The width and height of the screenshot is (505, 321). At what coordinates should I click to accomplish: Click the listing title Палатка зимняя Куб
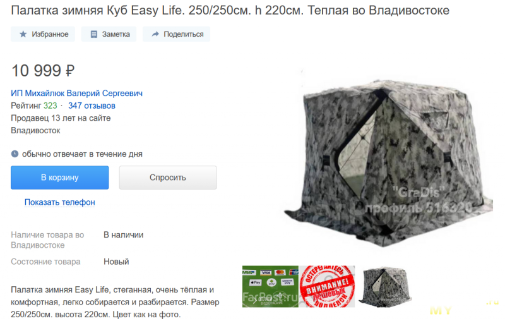[230, 11]
